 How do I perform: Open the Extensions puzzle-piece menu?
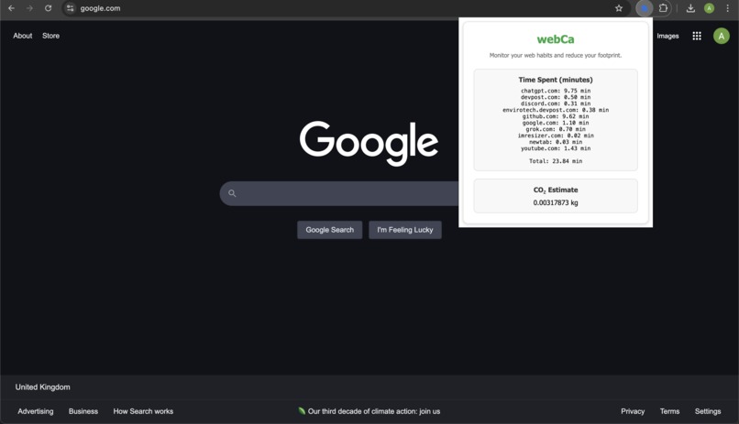pos(663,8)
